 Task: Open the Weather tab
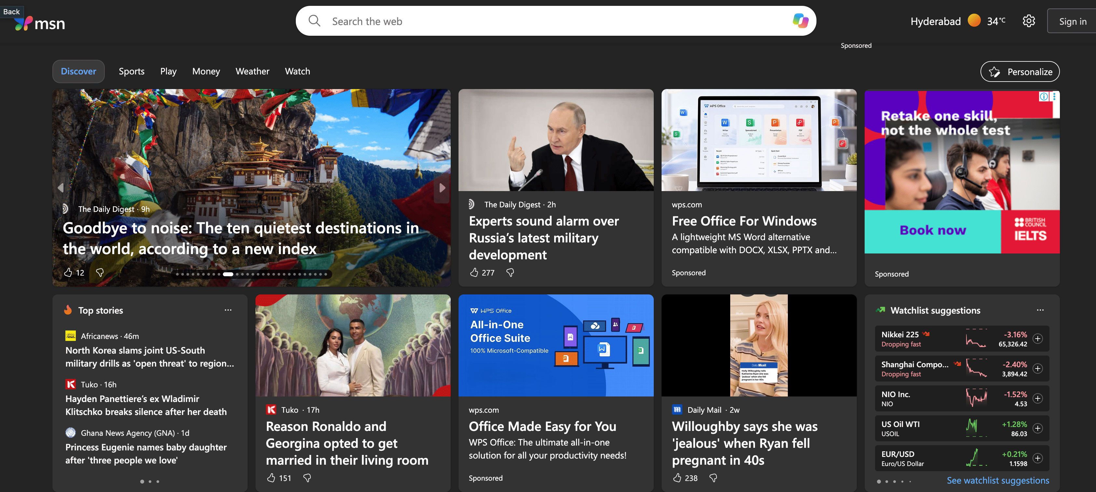click(x=252, y=71)
